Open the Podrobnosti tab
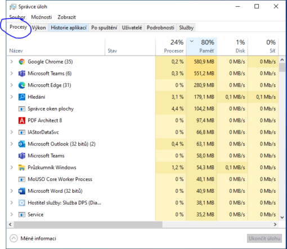The image size is (287, 249). point(160,28)
